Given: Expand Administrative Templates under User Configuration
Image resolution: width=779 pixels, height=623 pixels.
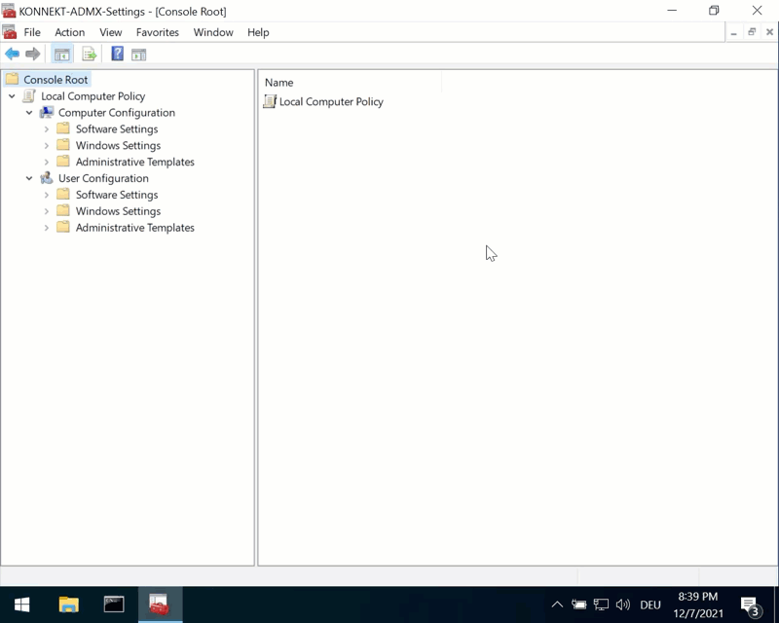Looking at the screenshot, I should coord(46,228).
